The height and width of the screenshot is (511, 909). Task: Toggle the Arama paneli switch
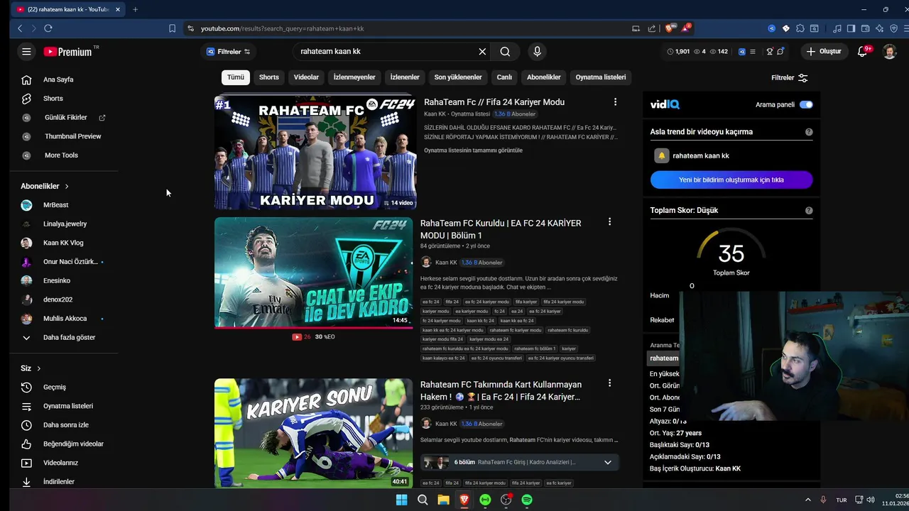806,104
